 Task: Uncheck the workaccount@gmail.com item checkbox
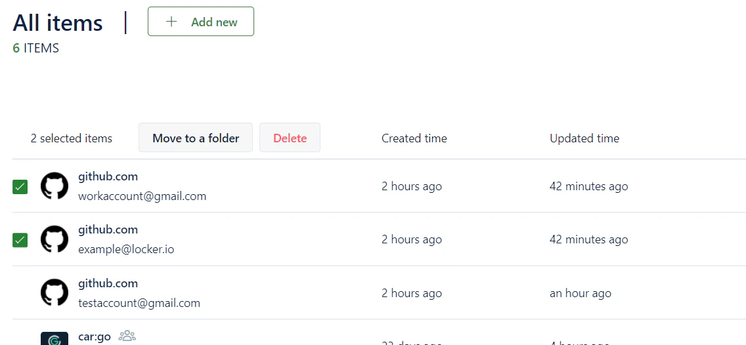20,187
